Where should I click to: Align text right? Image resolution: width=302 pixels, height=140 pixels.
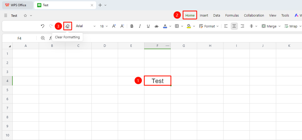[243, 26]
